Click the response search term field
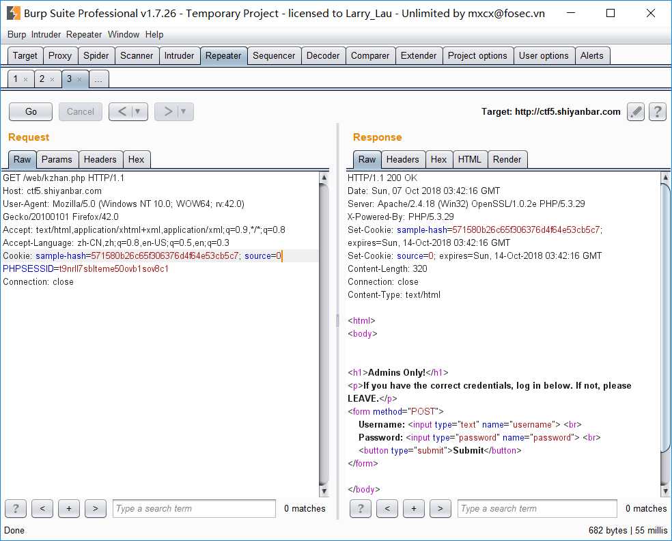 coord(537,509)
